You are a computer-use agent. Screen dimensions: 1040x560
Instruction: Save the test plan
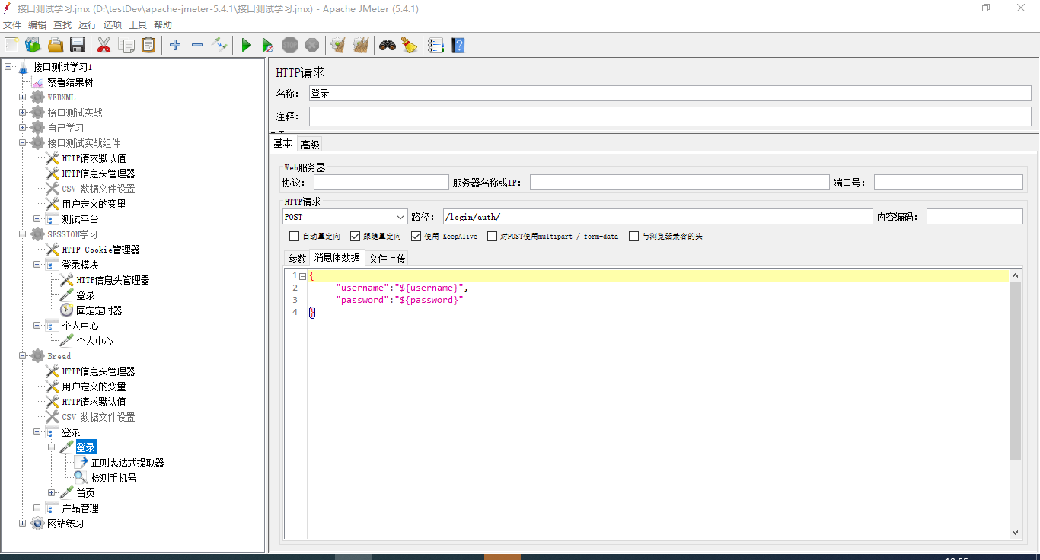pos(78,46)
